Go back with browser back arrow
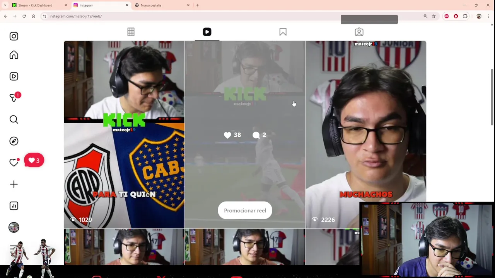The height and width of the screenshot is (278, 495). tap(5, 16)
